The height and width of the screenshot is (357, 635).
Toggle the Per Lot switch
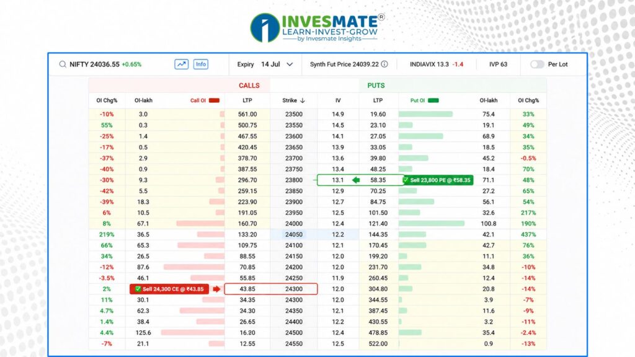pos(537,64)
